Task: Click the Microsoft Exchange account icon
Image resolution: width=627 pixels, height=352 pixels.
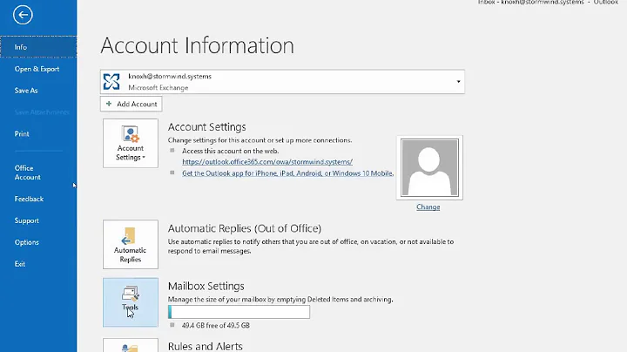Action: click(x=112, y=82)
